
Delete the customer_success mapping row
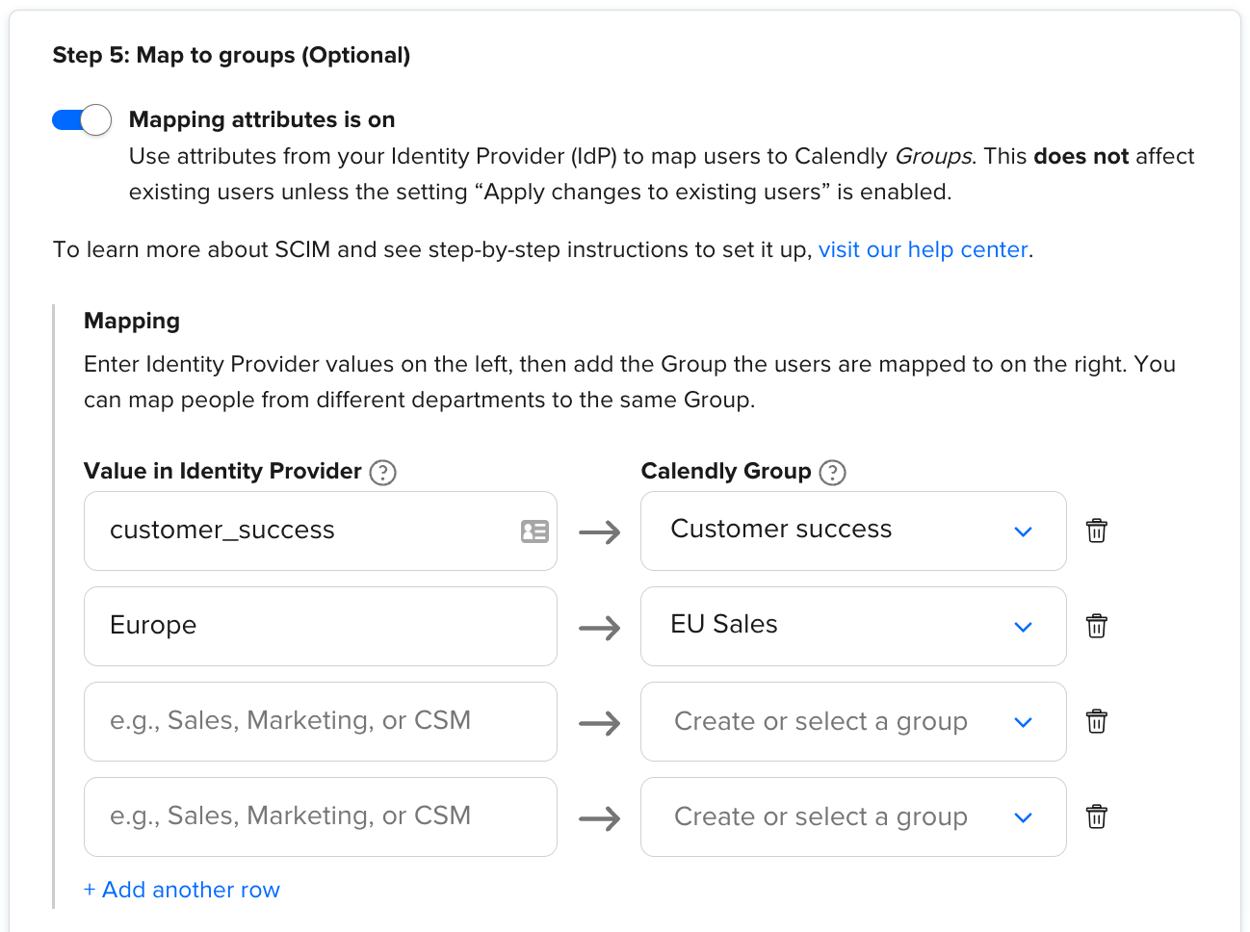tap(1096, 531)
